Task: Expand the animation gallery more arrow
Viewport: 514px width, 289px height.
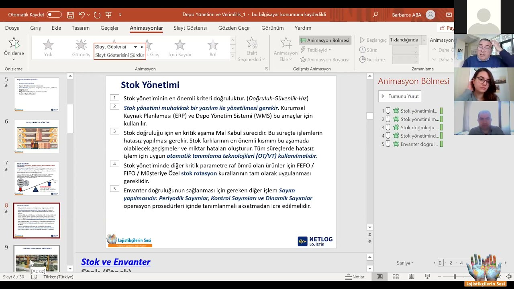Action: [x=233, y=56]
